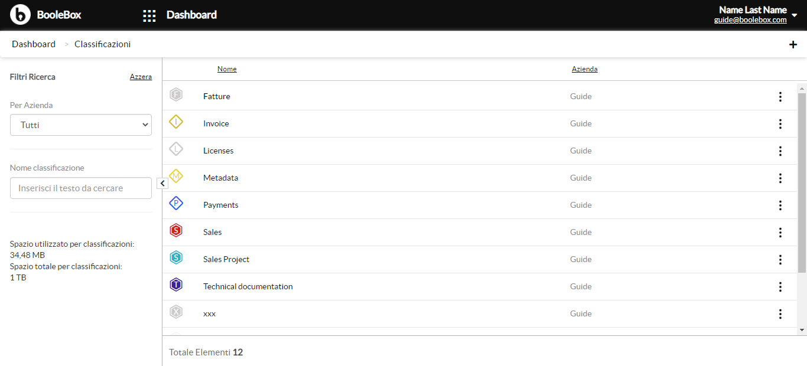Focus the Nome classificazione search field
Image resolution: width=807 pixels, height=366 pixels.
tap(81, 188)
